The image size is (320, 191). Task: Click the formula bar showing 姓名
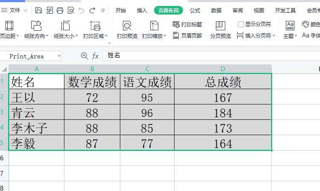point(211,56)
